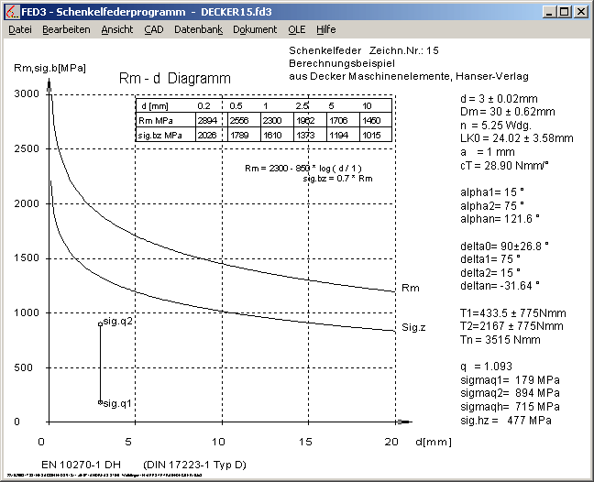Image resolution: width=594 pixels, height=482 pixels.
Task: Click the Rm curve label
Action: pos(410,290)
